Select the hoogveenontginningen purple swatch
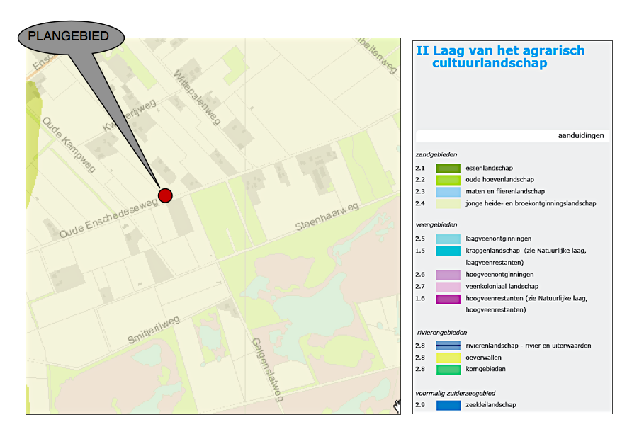This screenshot has height=422, width=627. 448,275
